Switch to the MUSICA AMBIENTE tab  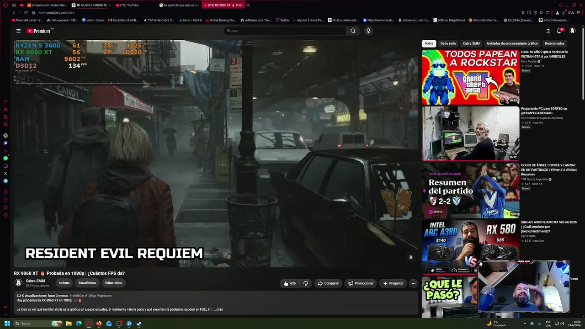pyautogui.click(x=91, y=5)
